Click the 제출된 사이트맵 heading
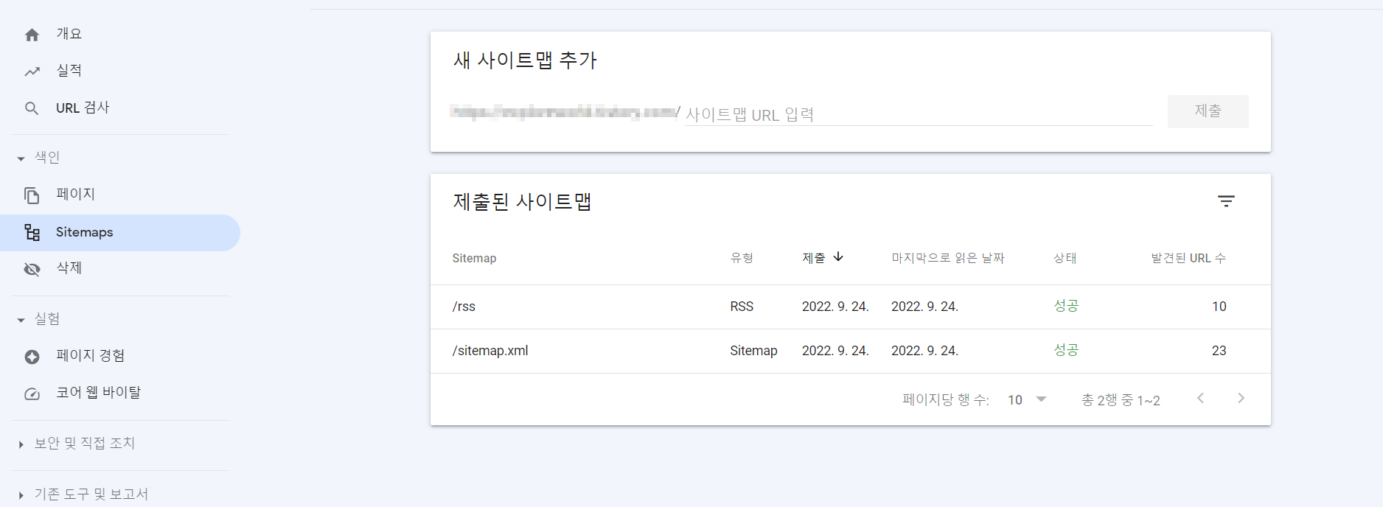This screenshot has width=1383, height=507. click(523, 201)
